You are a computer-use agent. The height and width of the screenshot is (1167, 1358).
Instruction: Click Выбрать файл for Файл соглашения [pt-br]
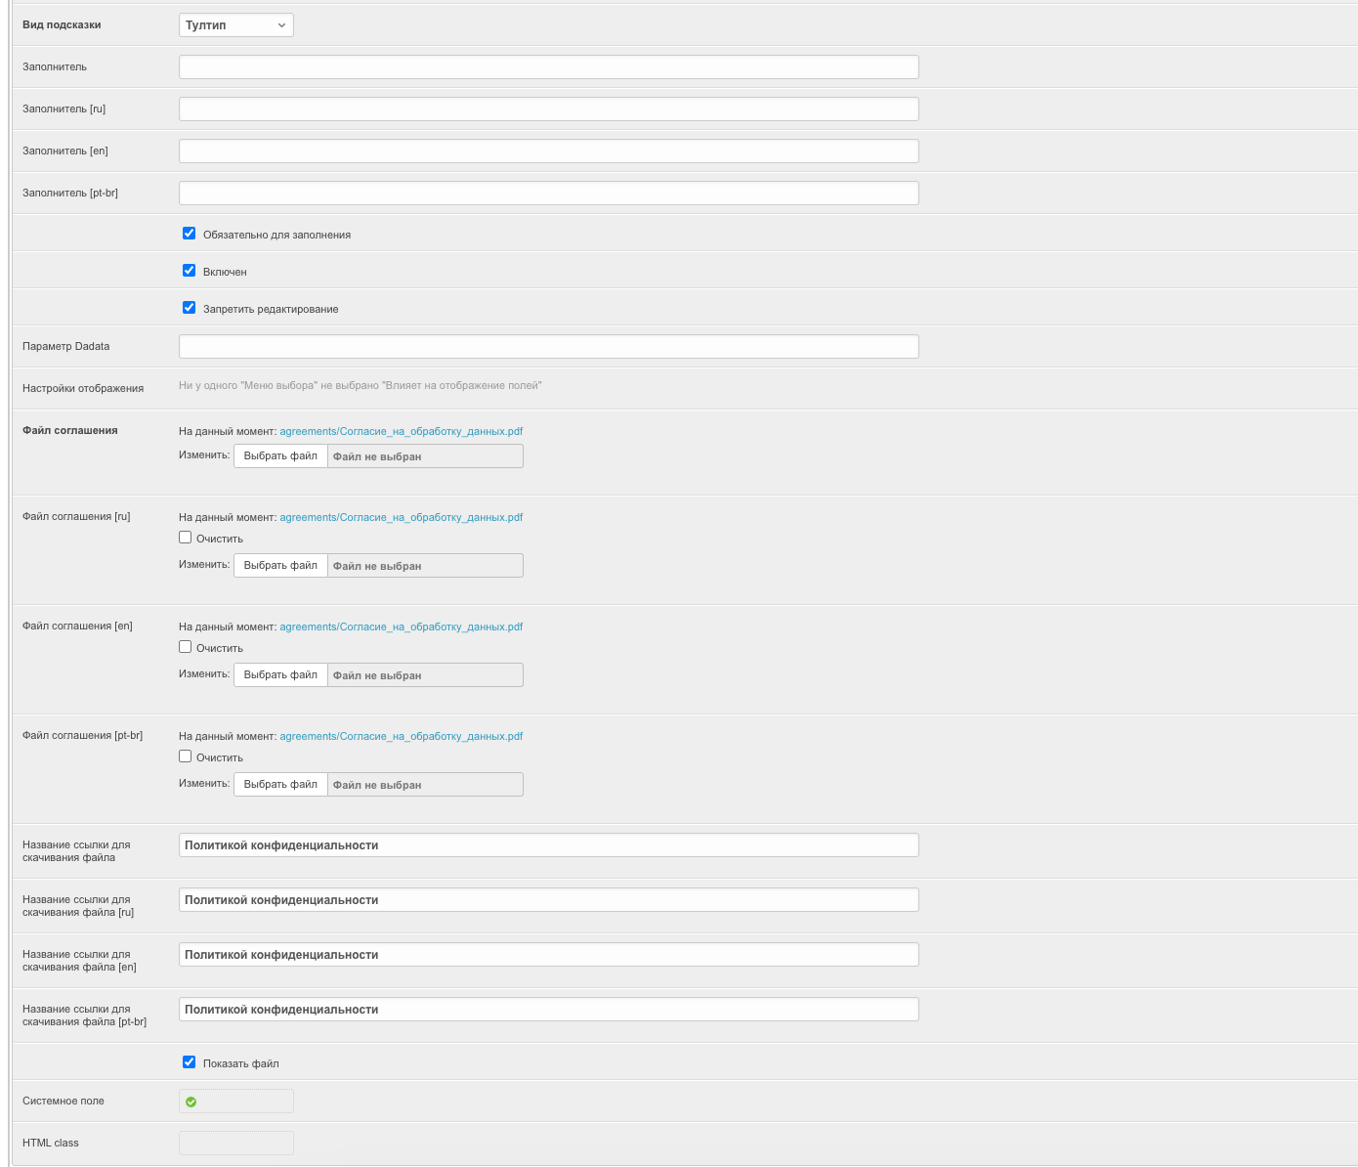tap(280, 785)
